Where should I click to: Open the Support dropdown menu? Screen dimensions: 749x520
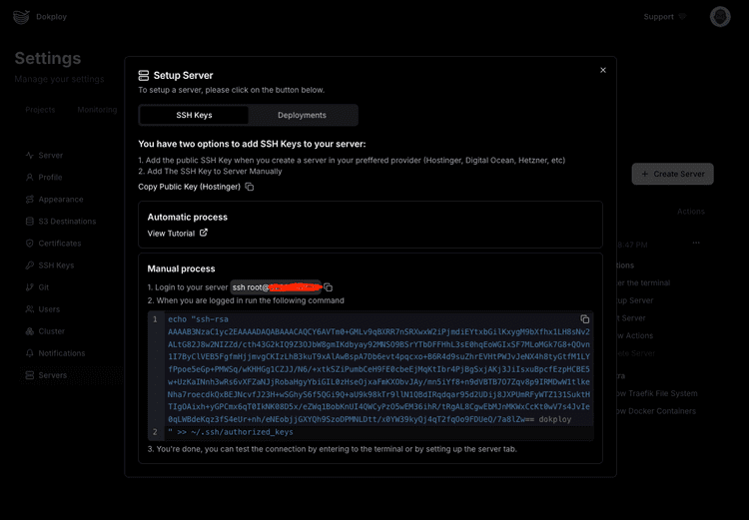pyautogui.click(x=664, y=17)
